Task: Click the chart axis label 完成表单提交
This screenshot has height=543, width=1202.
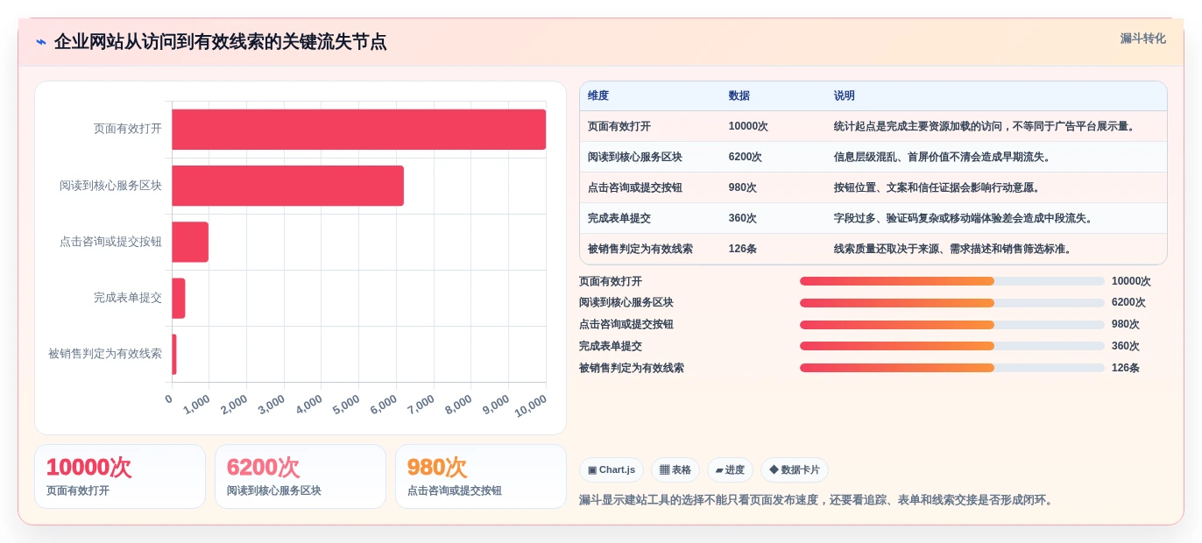Action: 128,298
